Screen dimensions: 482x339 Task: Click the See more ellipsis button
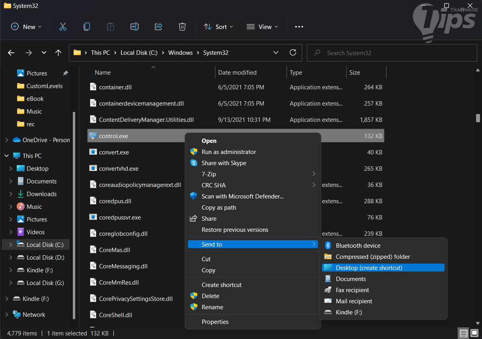[x=299, y=27]
